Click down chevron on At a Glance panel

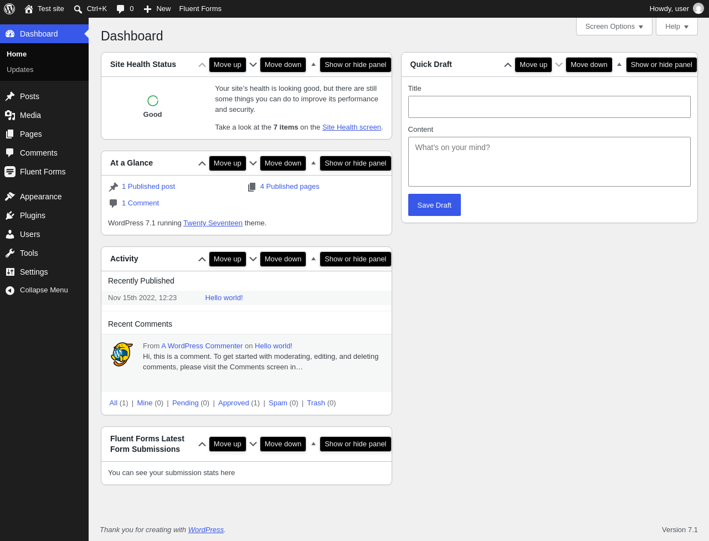click(253, 163)
